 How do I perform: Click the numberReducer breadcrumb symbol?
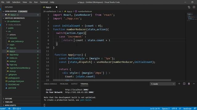point(83,11)
